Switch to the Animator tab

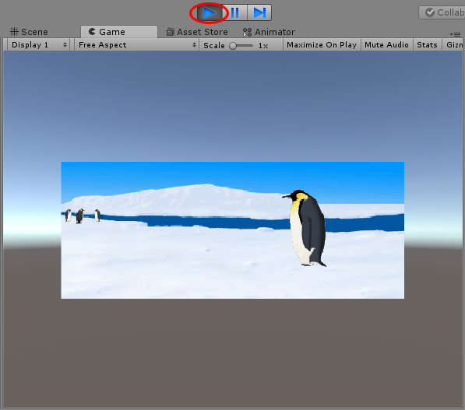(269, 32)
